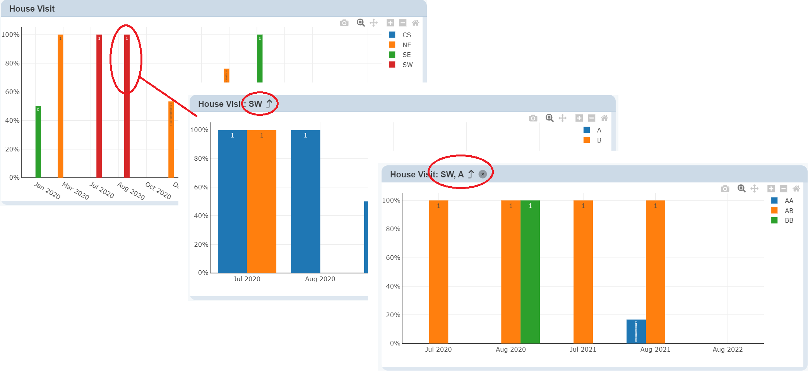Click the green SE color swatch in the top legend

[392, 55]
